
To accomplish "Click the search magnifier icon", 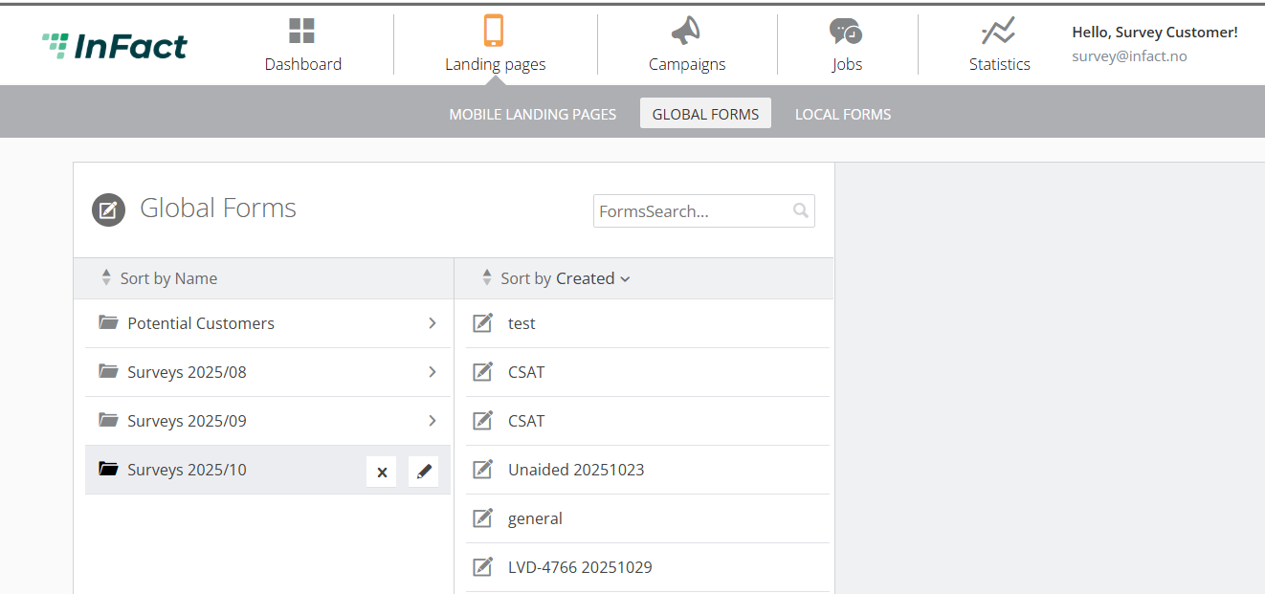I will [x=801, y=211].
